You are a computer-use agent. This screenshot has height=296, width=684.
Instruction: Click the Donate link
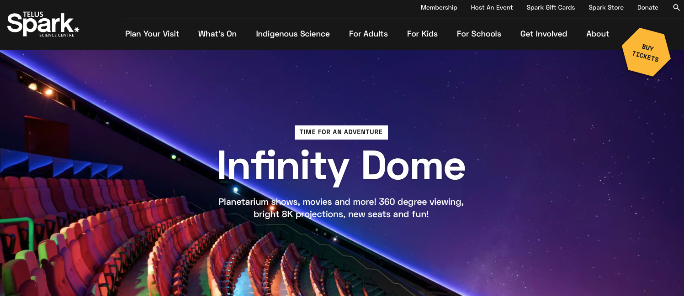pyautogui.click(x=647, y=8)
